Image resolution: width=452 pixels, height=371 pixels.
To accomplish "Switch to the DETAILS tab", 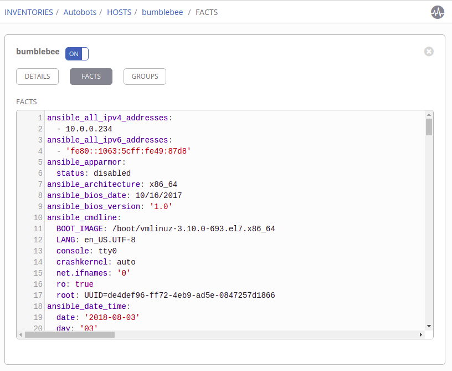I will click(x=37, y=77).
